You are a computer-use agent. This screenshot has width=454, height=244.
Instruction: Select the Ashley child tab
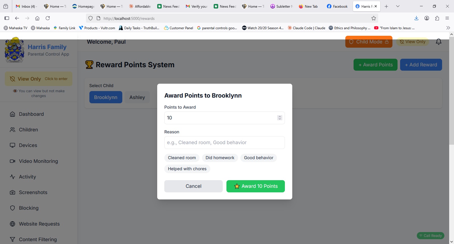coord(137,97)
